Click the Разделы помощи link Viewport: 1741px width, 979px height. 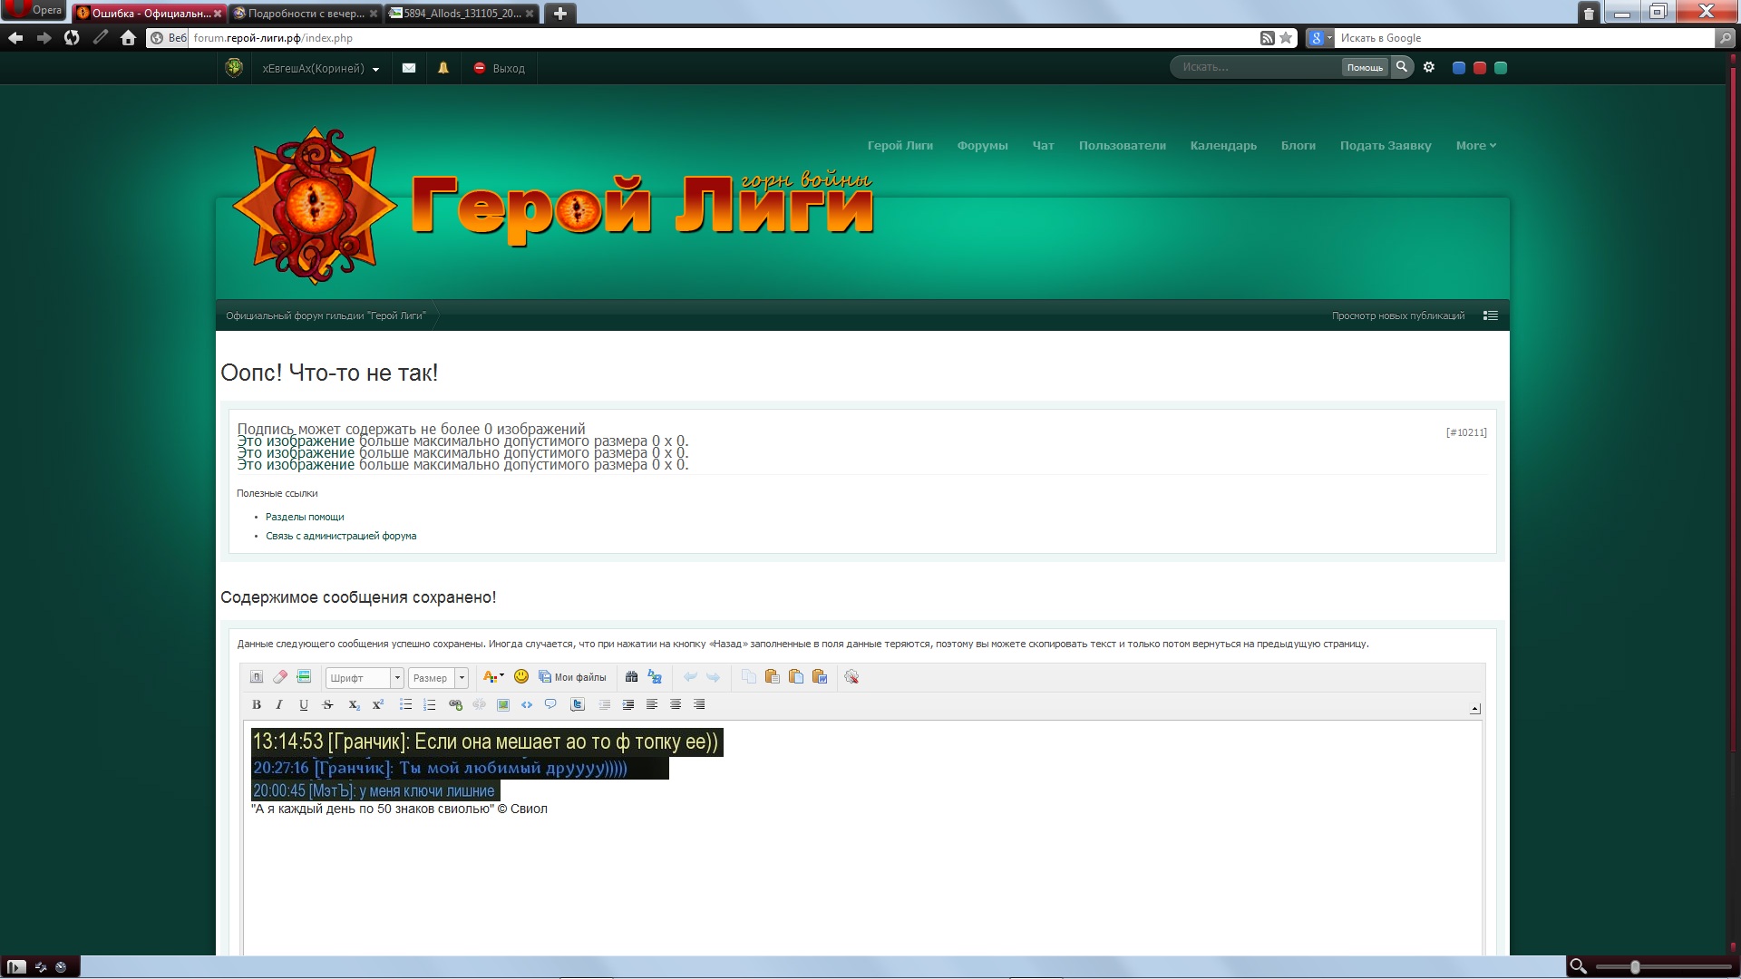(305, 517)
